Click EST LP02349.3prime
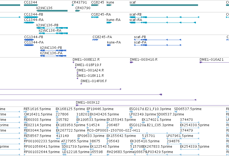229x156 pixels. (x=131, y=117)
